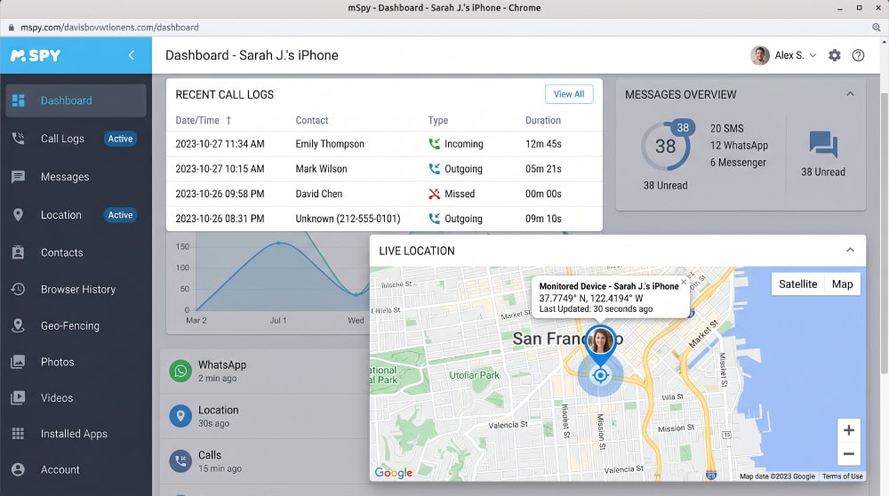Screen dimensions: 889x496
Task: Click the Duration column header
Action: (543, 120)
